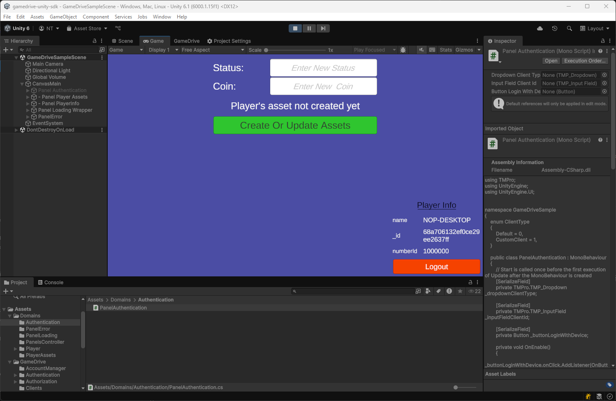
Task: Open the GameObject menu
Action: tap(63, 17)
